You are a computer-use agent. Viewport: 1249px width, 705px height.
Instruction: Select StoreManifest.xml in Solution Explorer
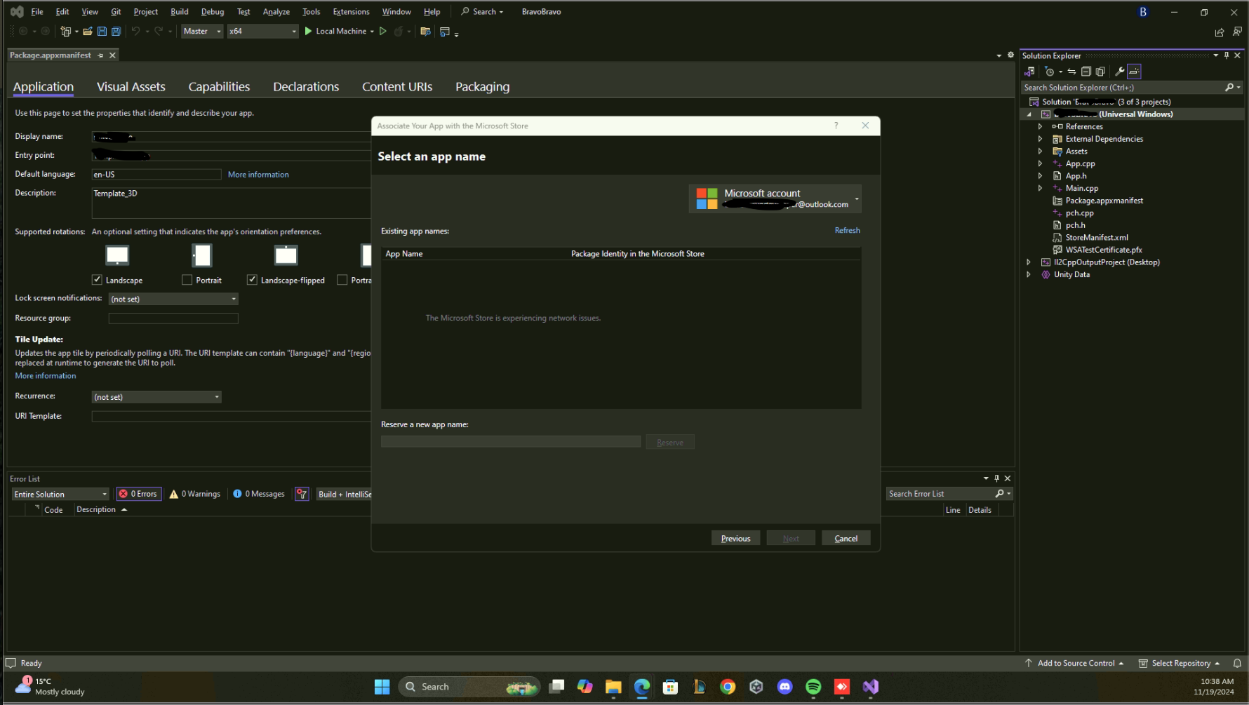(1097, 238)
